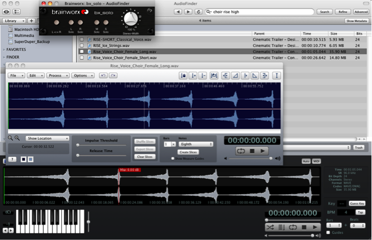Expand the Library dropdown in the top toolbar
The image size is (372, 240).
(x=14, y=20)
